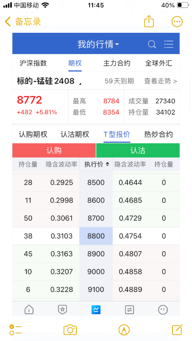Expand the 标的-锰硅 2408 selector
Viewport: 192px width, 341px height.
tap(49, 81)
